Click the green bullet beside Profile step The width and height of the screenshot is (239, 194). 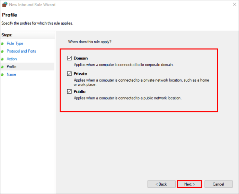2,67
